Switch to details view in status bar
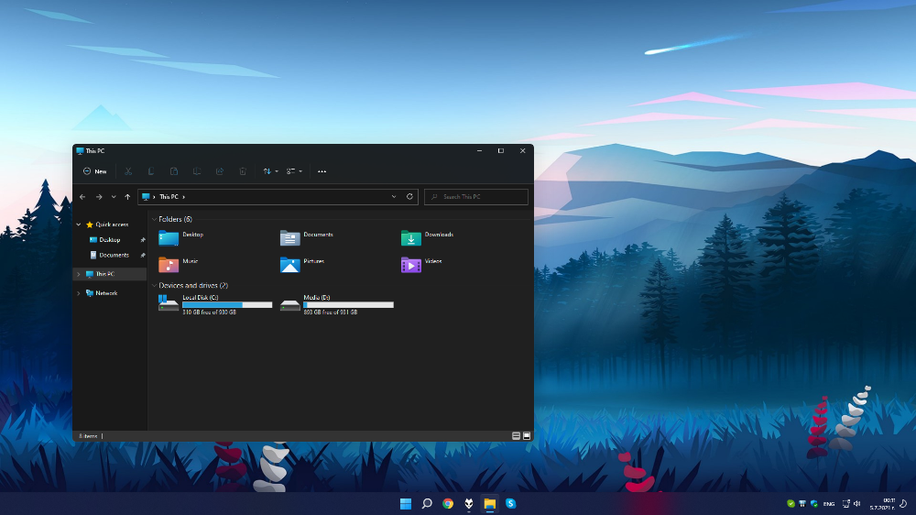 [x=516, y=436]
